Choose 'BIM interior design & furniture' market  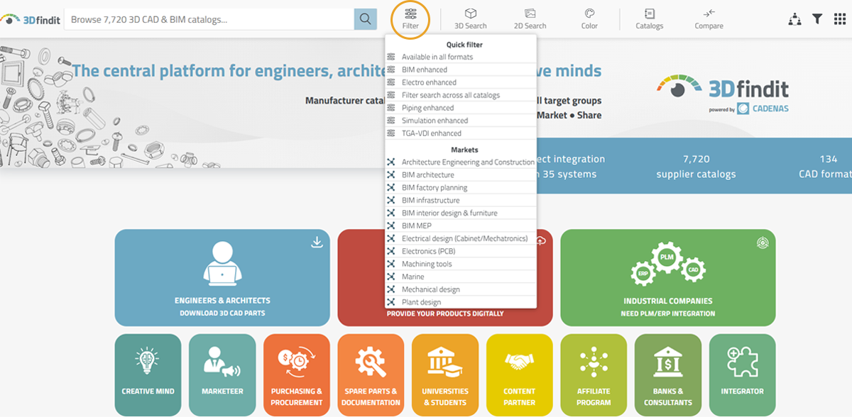click(x=460, y=213)
